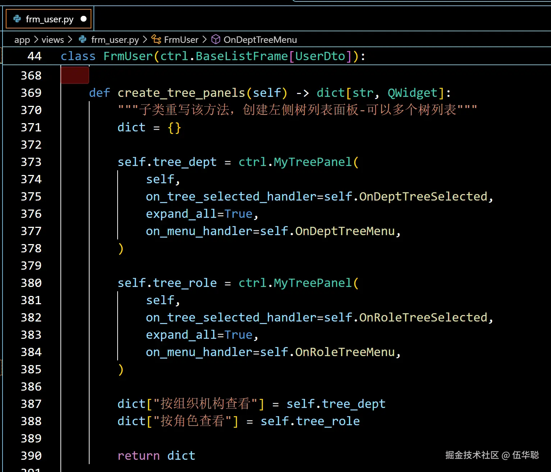
Task: Click 'OnDeptTreeMenu' on line 377
Action: point(345,231)
